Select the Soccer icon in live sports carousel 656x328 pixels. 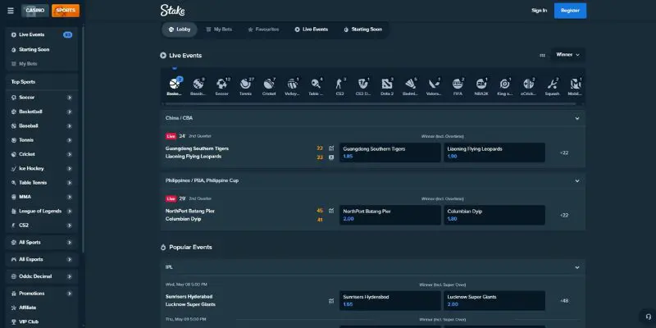(x=221, y=84)
